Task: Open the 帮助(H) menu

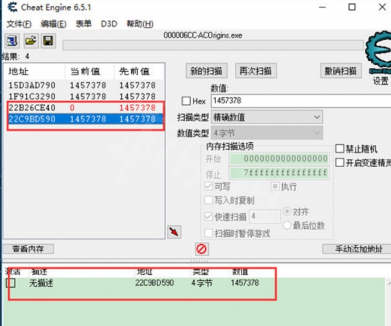Action: point(140,24)
